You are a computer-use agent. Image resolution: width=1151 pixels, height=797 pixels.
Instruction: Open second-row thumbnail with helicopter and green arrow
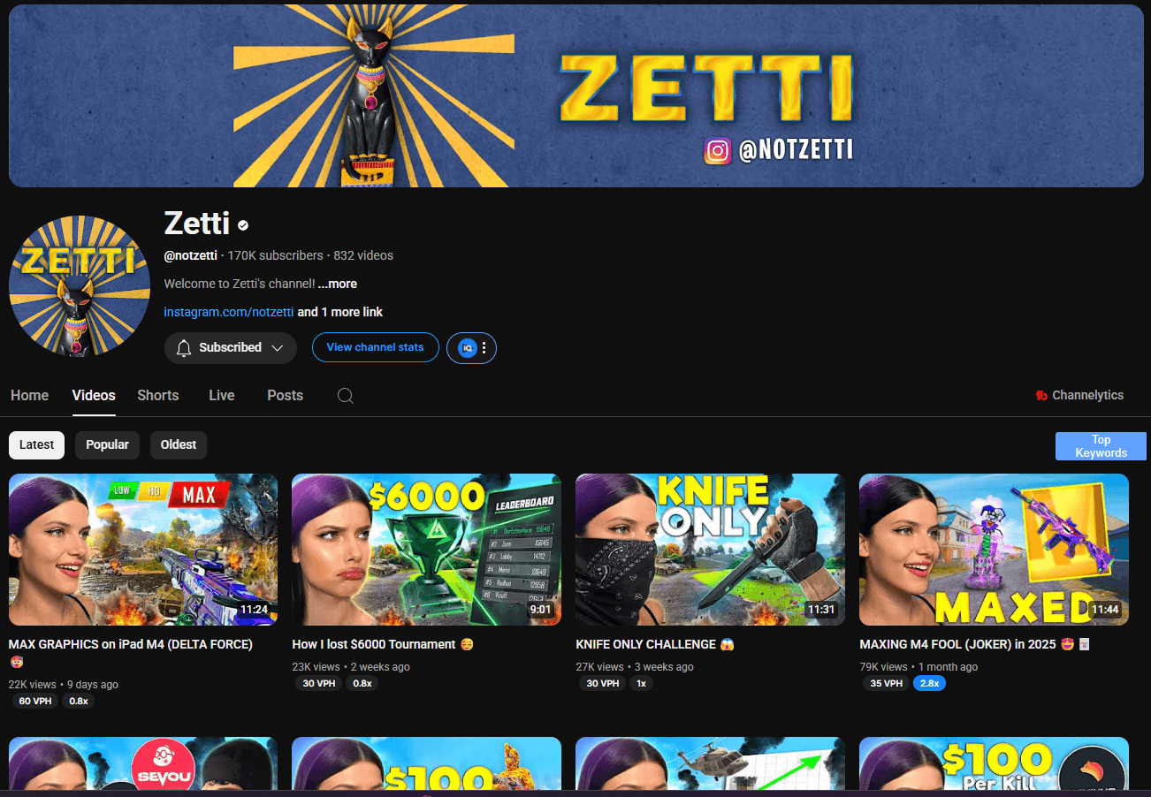(710, 763)
